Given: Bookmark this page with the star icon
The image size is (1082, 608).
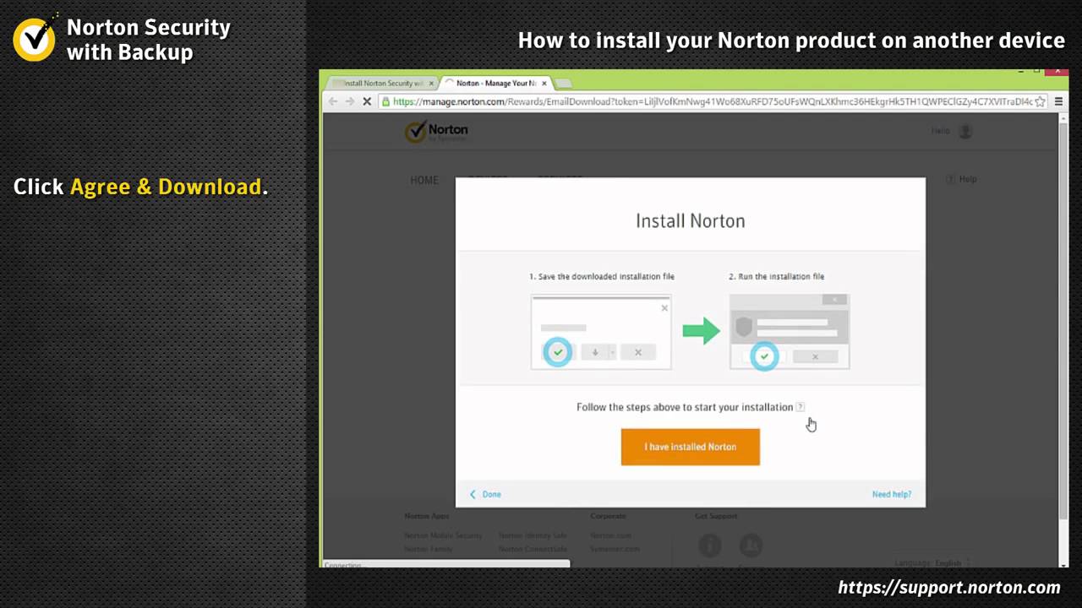Looking at the screenshot, I should [x=1040, y=101].
